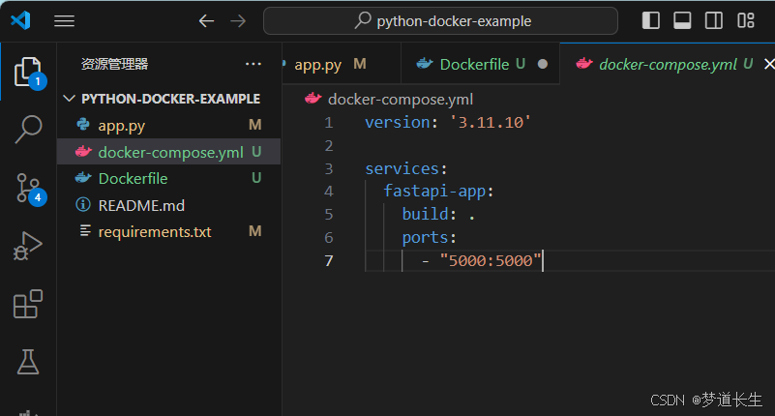
Task: Click the python-docker-example command center search box
Action: click(441, 20)
